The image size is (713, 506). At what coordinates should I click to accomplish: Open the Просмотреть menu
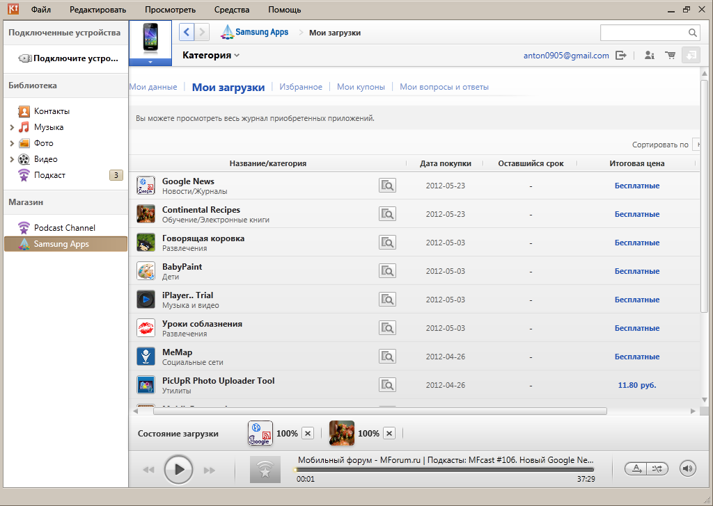(170, 10)
